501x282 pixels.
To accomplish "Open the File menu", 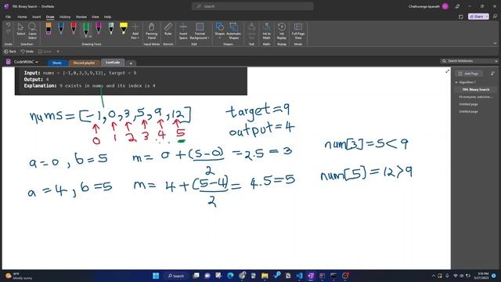I will click(8, 16).
